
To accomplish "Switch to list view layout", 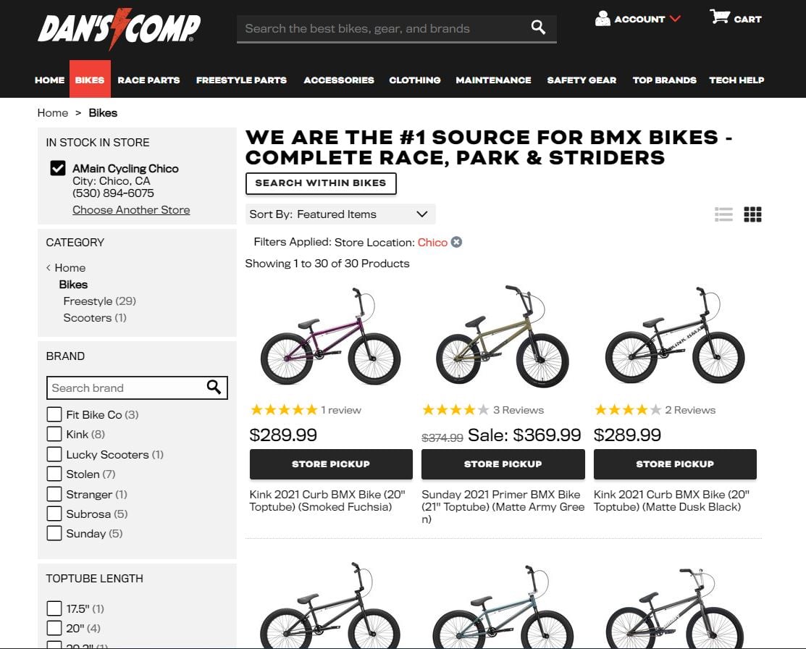I will [723, 214].
